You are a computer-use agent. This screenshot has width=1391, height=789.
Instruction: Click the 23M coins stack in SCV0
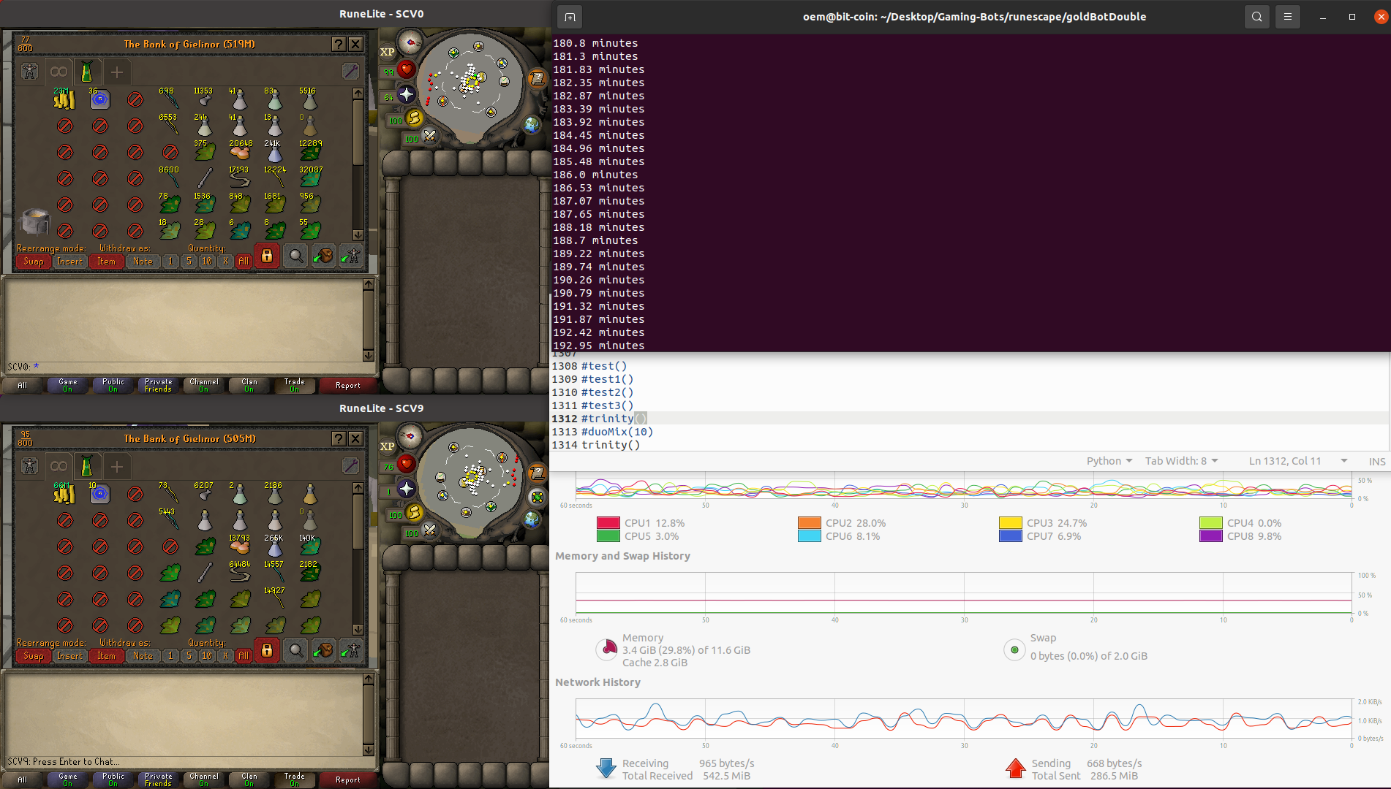[64, 99]
